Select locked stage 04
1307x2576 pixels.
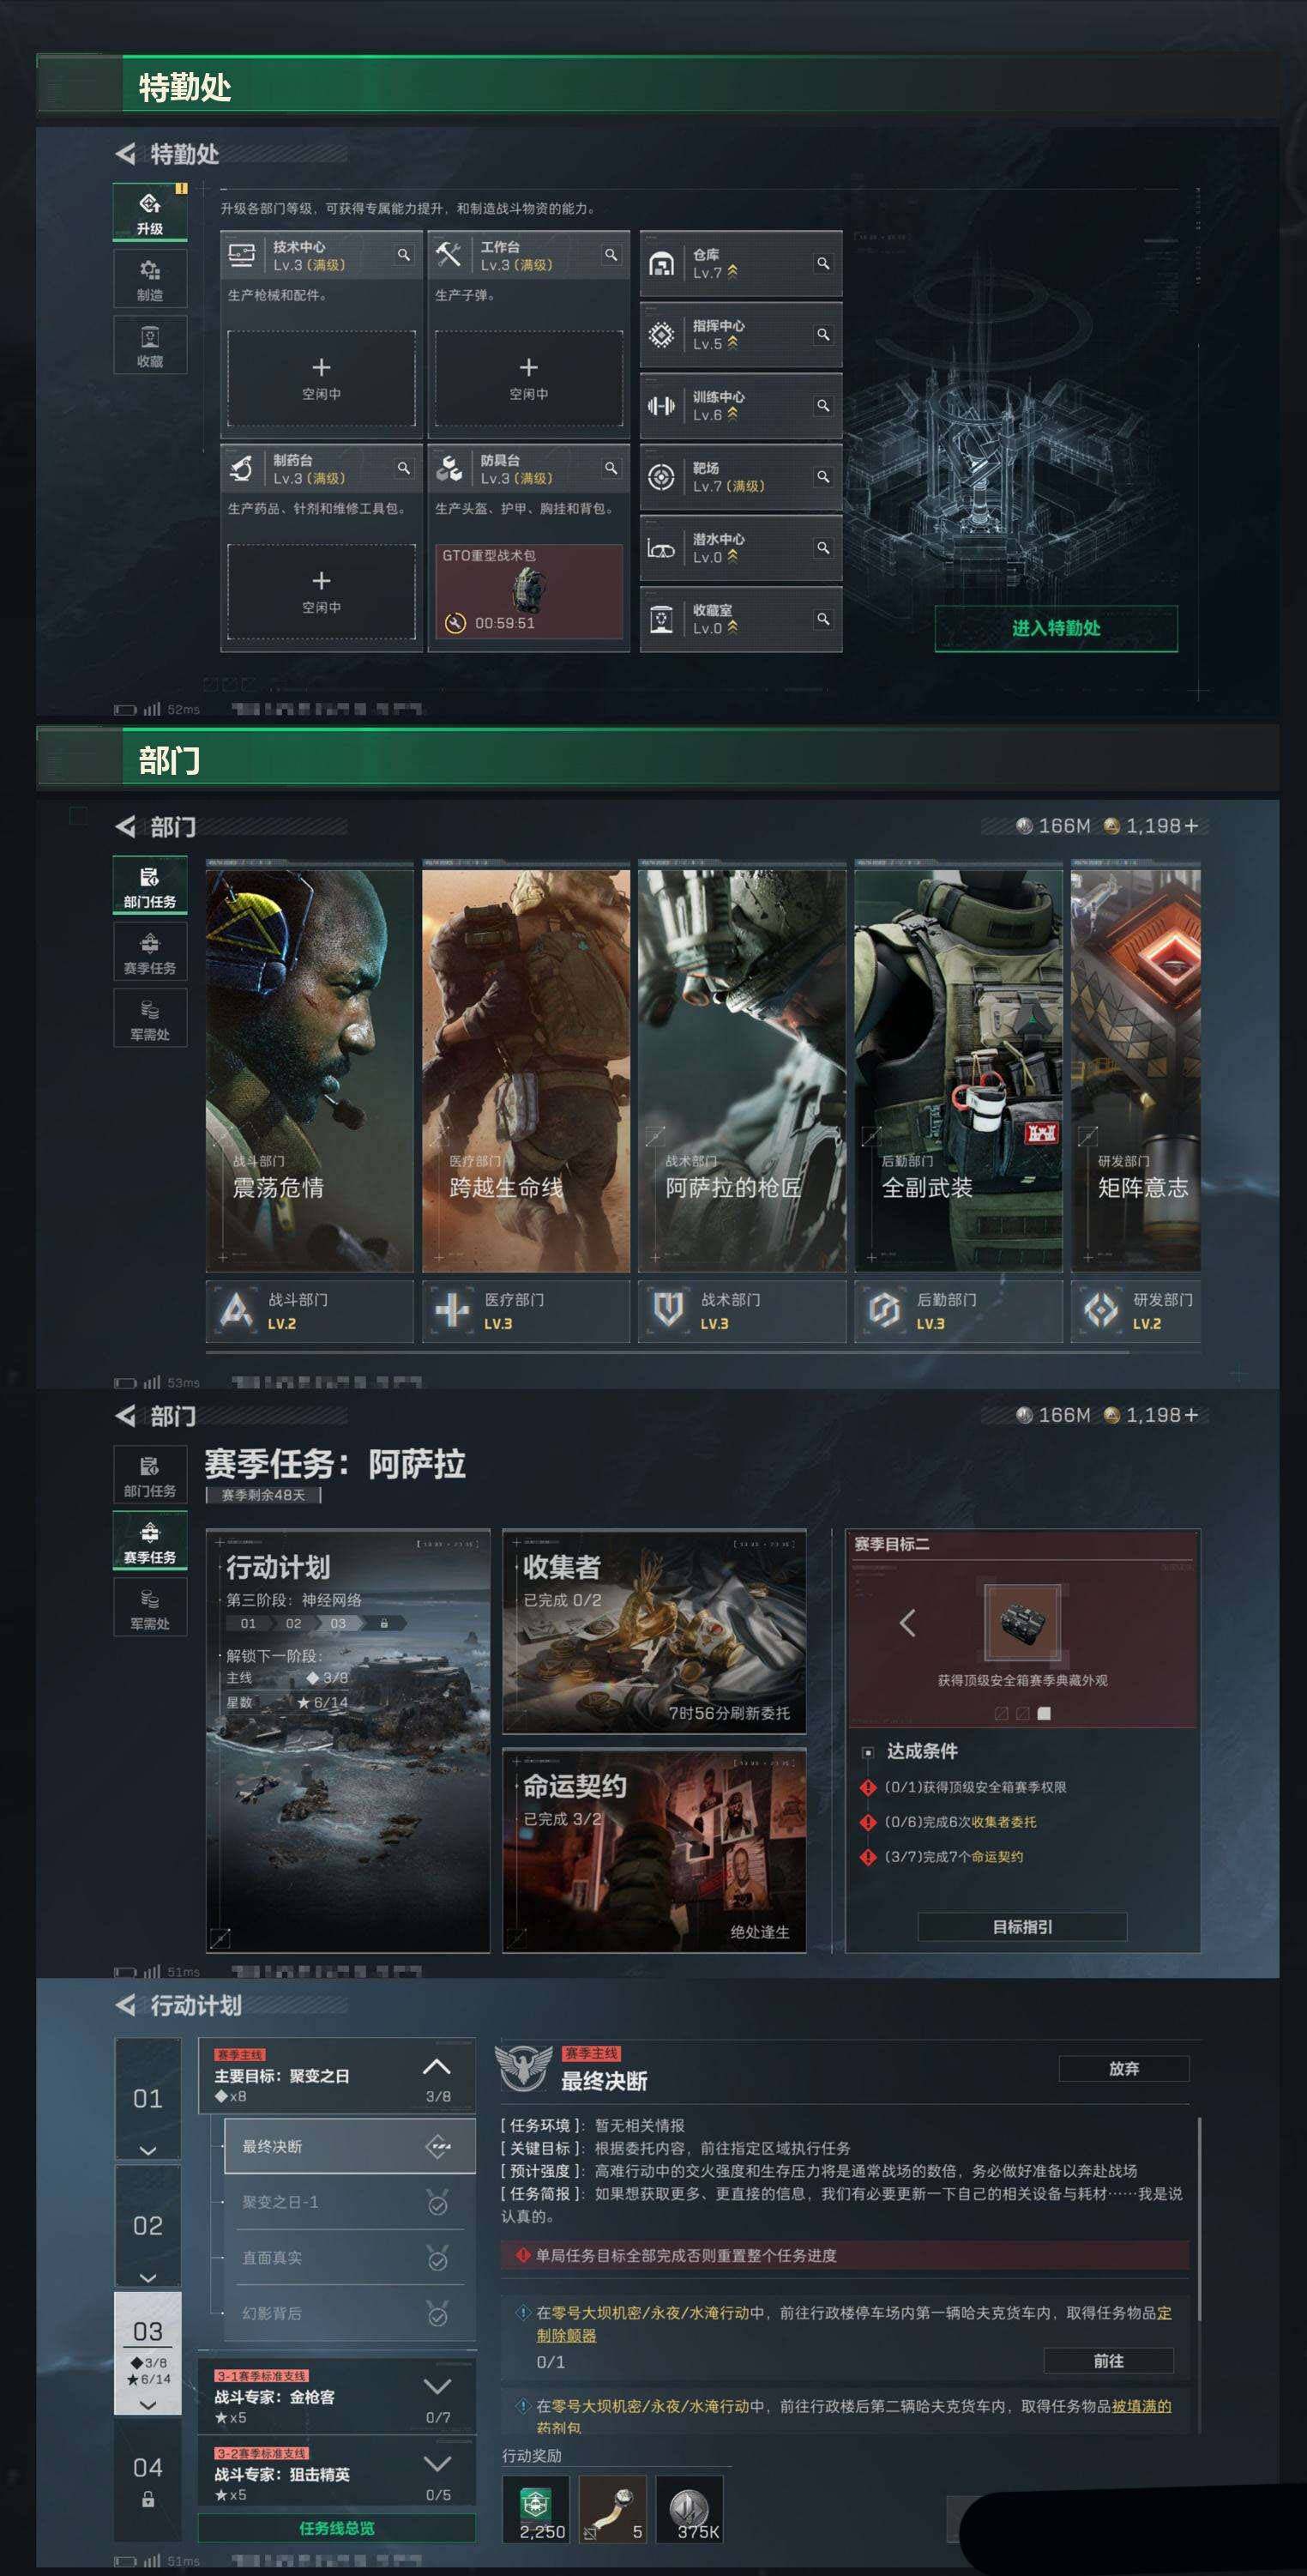pyautogui.click(x=148, y=2479)
